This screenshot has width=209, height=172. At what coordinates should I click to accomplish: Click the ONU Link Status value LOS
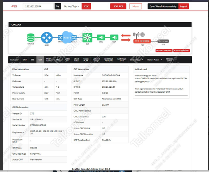(x=104, y=117)
